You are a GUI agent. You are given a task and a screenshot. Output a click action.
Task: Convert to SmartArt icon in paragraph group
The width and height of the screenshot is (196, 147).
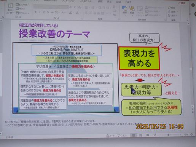click(x=115, y=15)
